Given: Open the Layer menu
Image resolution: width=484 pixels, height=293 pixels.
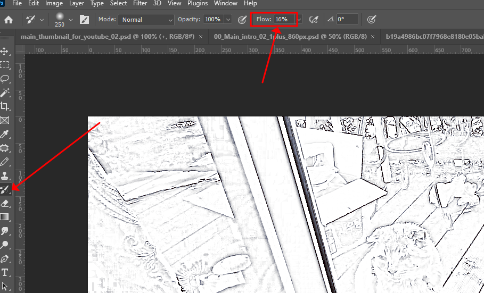Looking at the screenshot, I should tap(77, 3).
